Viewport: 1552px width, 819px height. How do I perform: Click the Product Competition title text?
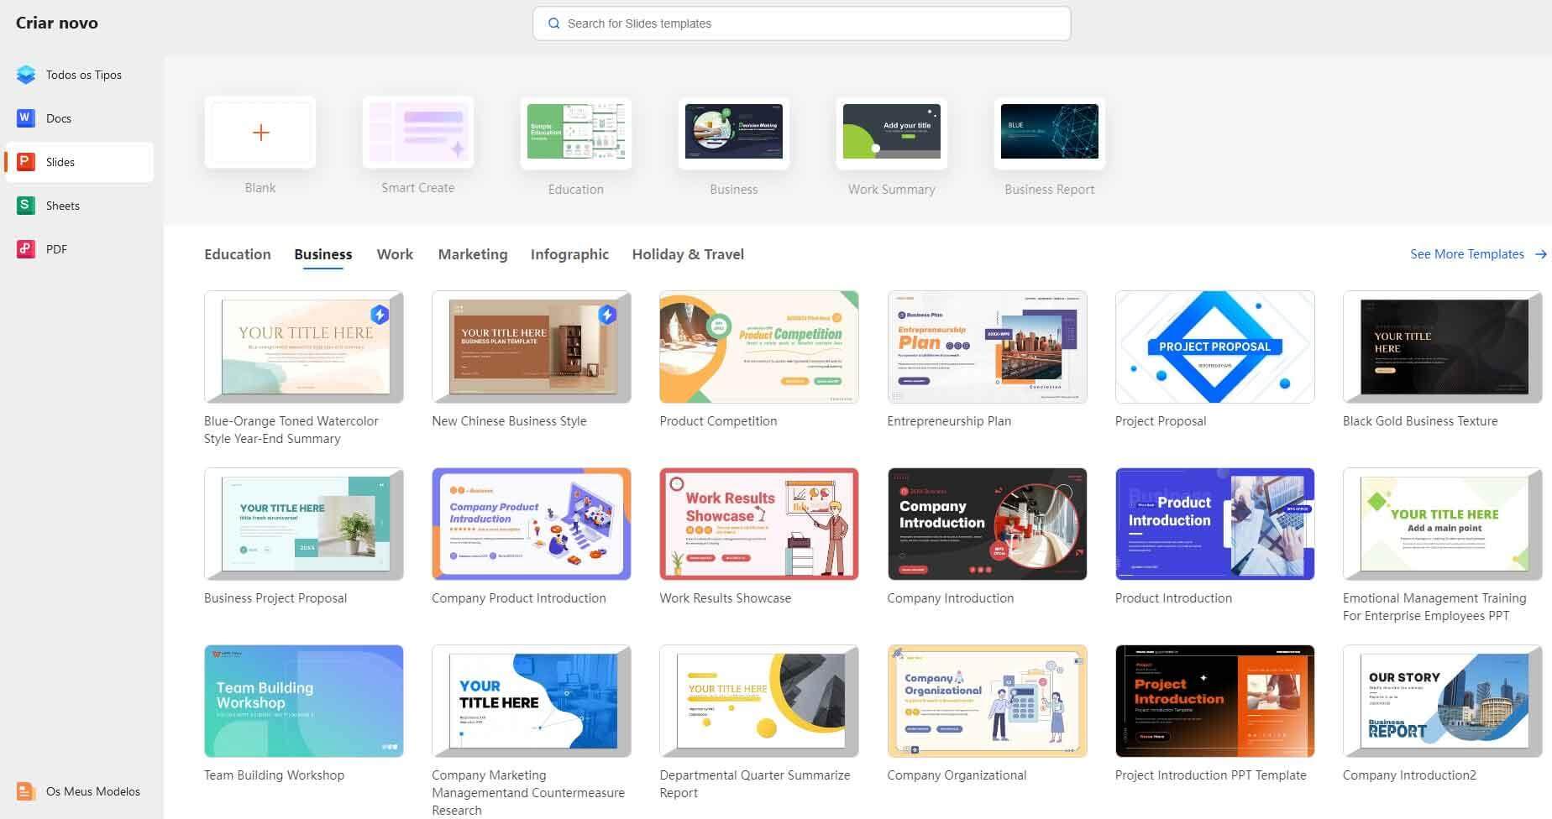pos(718,421)
